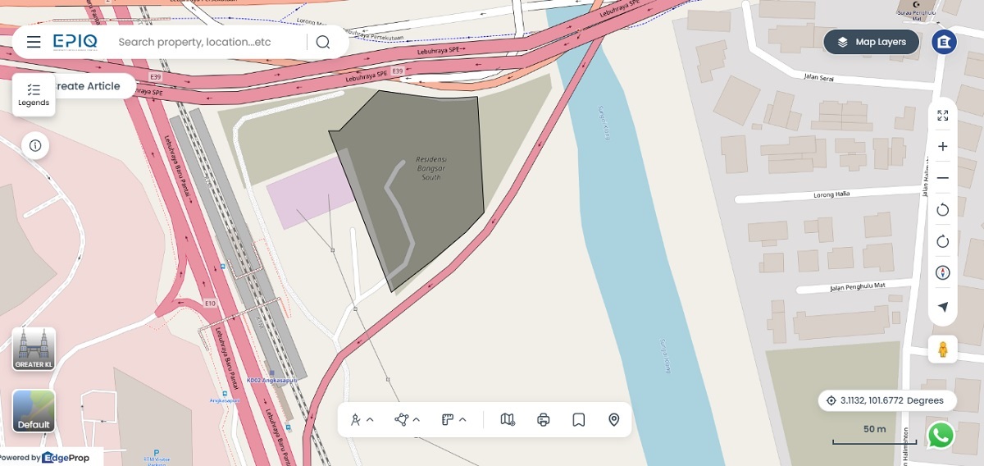Screen dimensions: 984x466
Task: Zoom in with the plus button
Action: pos(943,147)
